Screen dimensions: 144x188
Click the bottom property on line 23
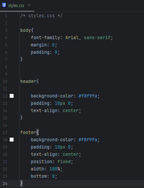coord(39,176)
